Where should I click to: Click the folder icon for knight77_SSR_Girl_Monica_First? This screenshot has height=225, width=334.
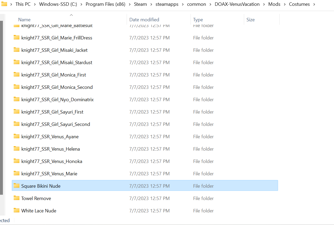point(17,75)
